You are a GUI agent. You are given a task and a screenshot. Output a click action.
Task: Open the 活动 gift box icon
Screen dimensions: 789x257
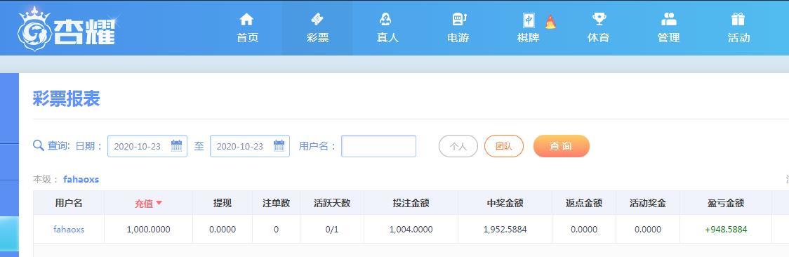pos(738,20)
